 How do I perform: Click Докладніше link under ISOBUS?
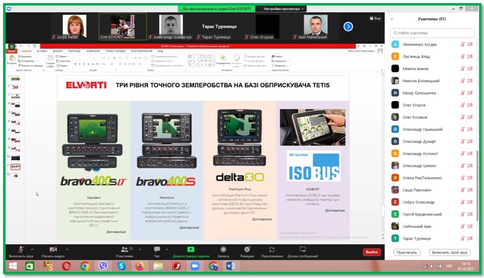click(335, 211)
